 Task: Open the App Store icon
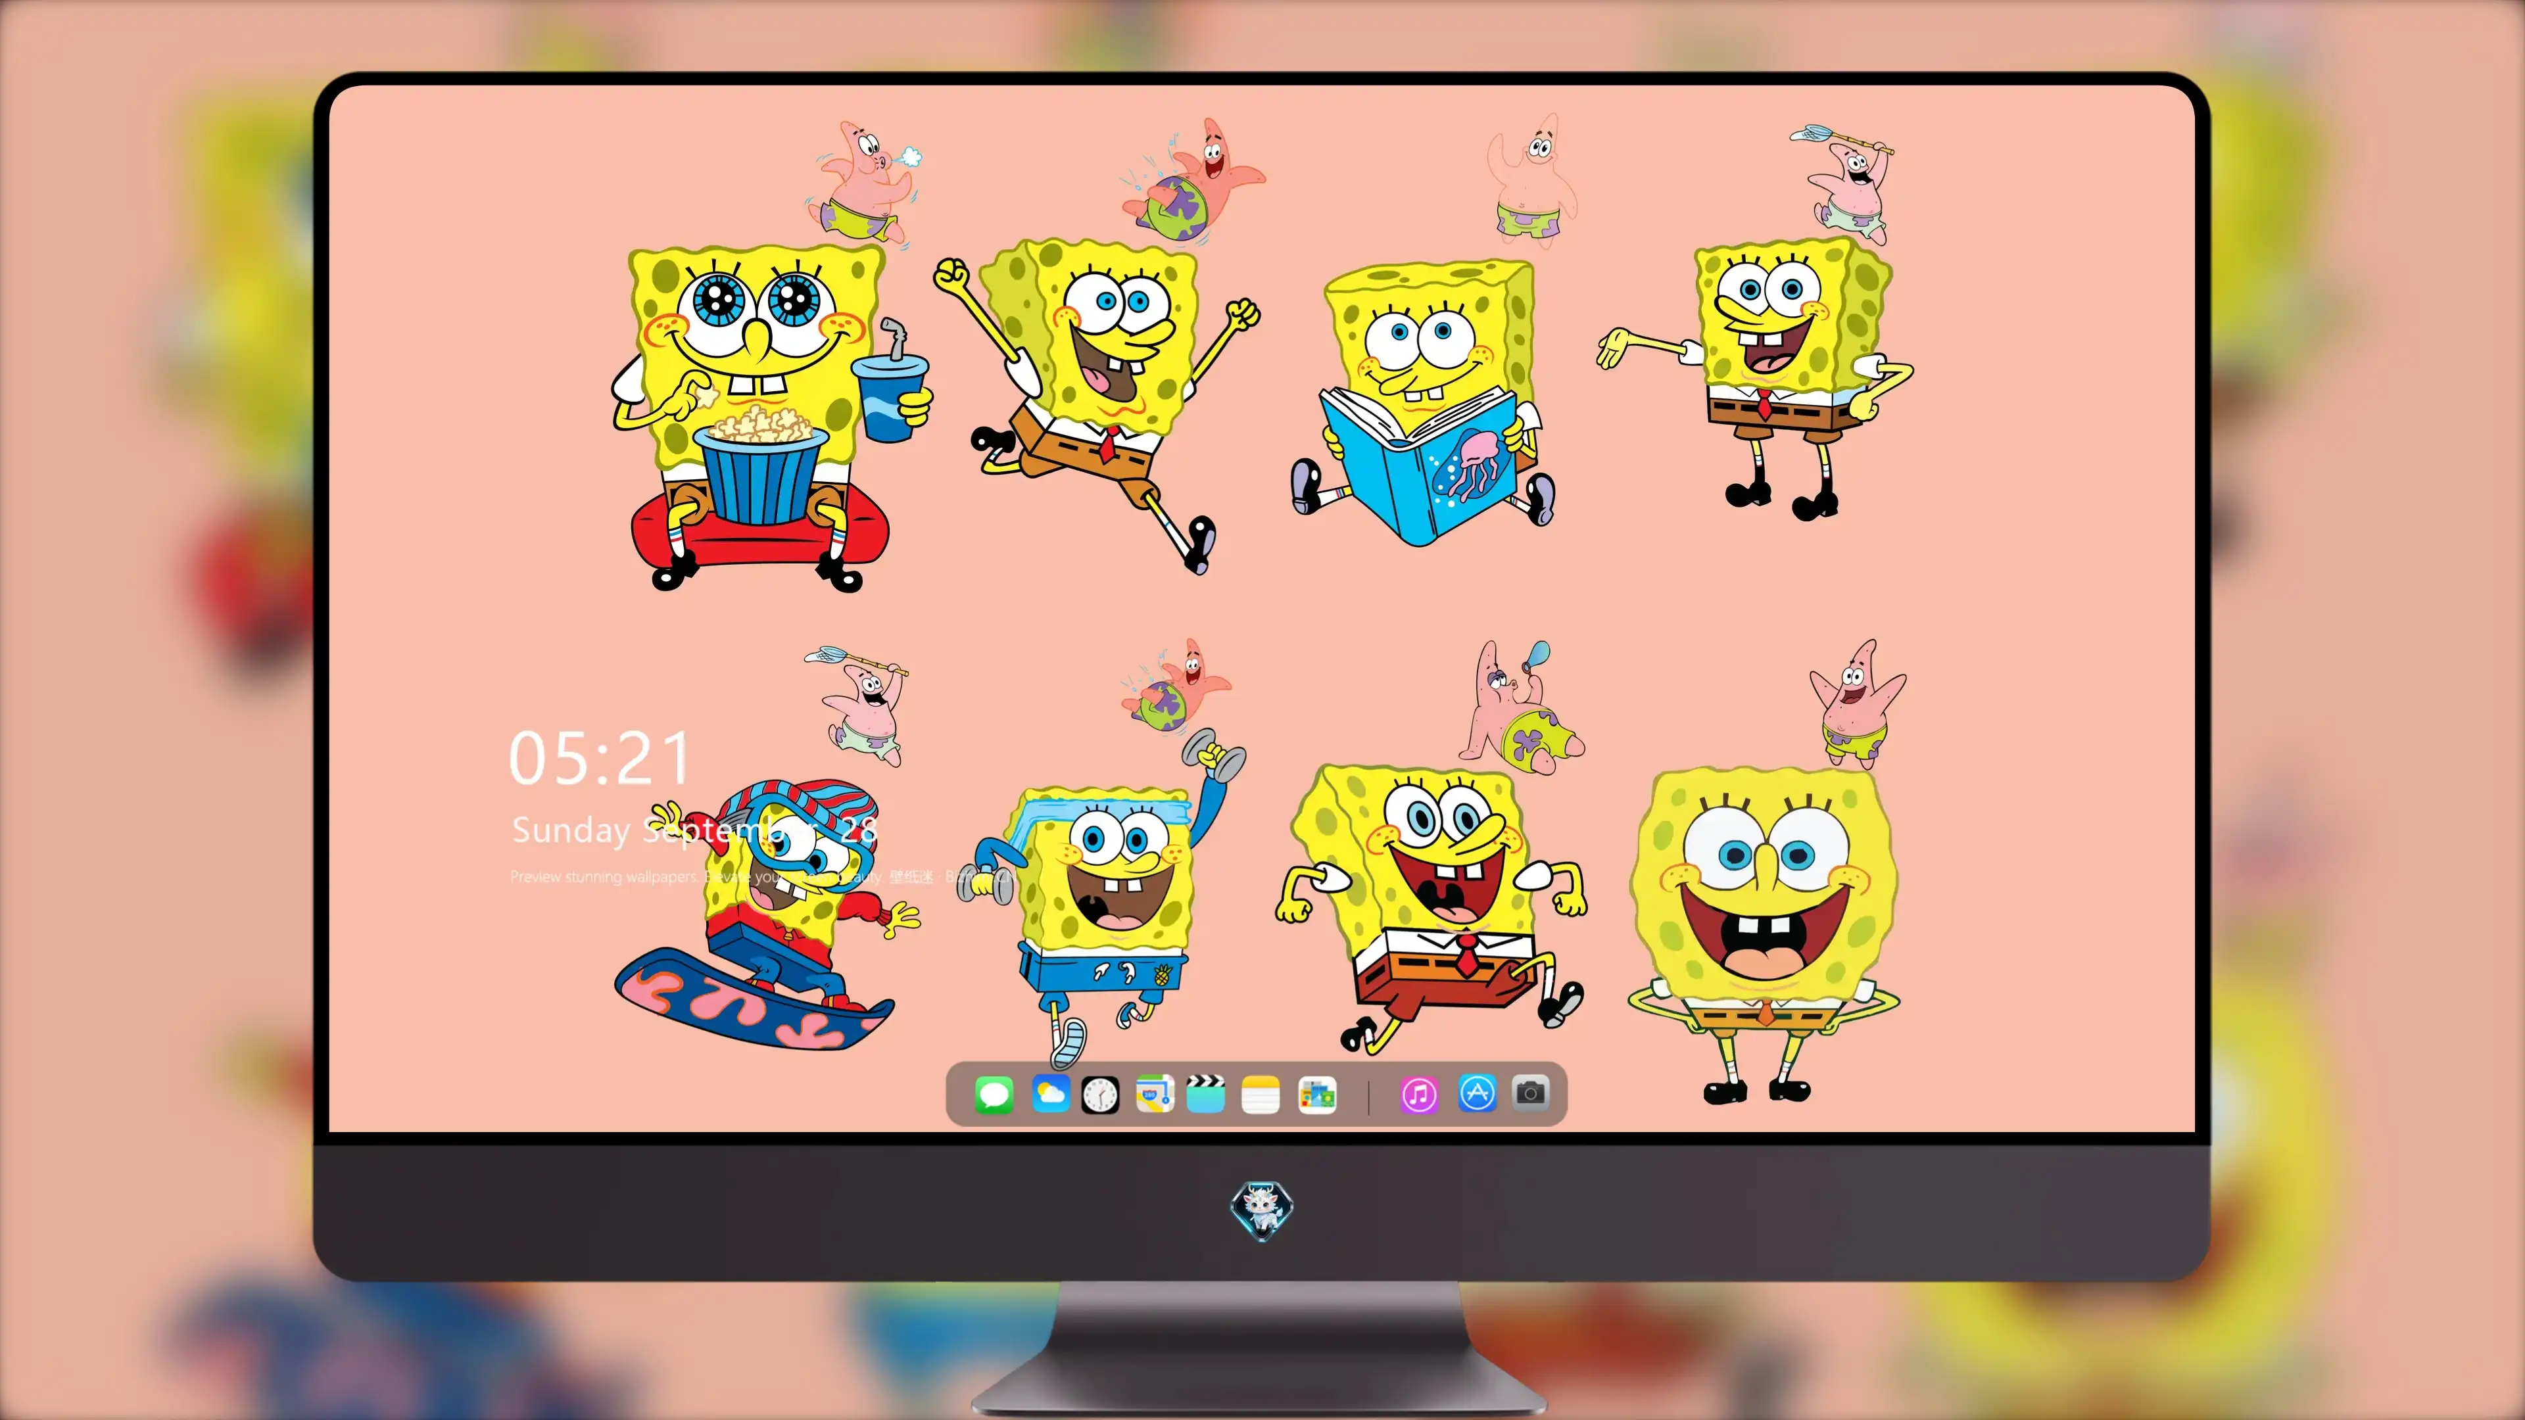1477,1094
